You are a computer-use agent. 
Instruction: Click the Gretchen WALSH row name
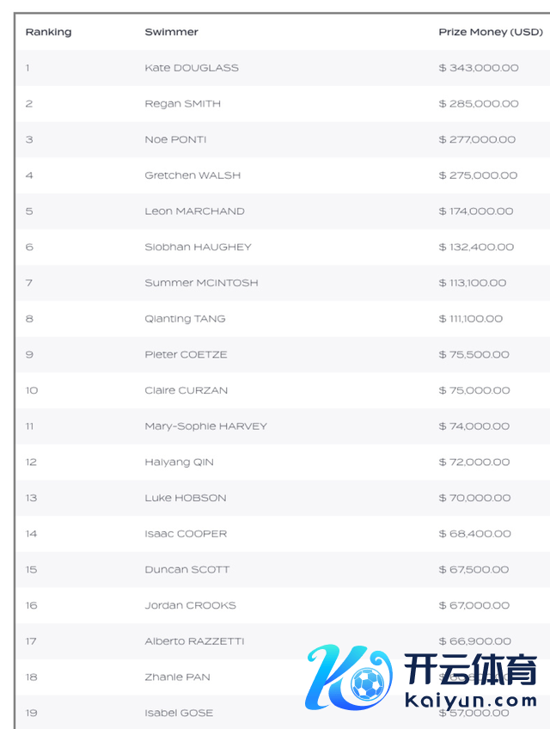coord(192,175)
